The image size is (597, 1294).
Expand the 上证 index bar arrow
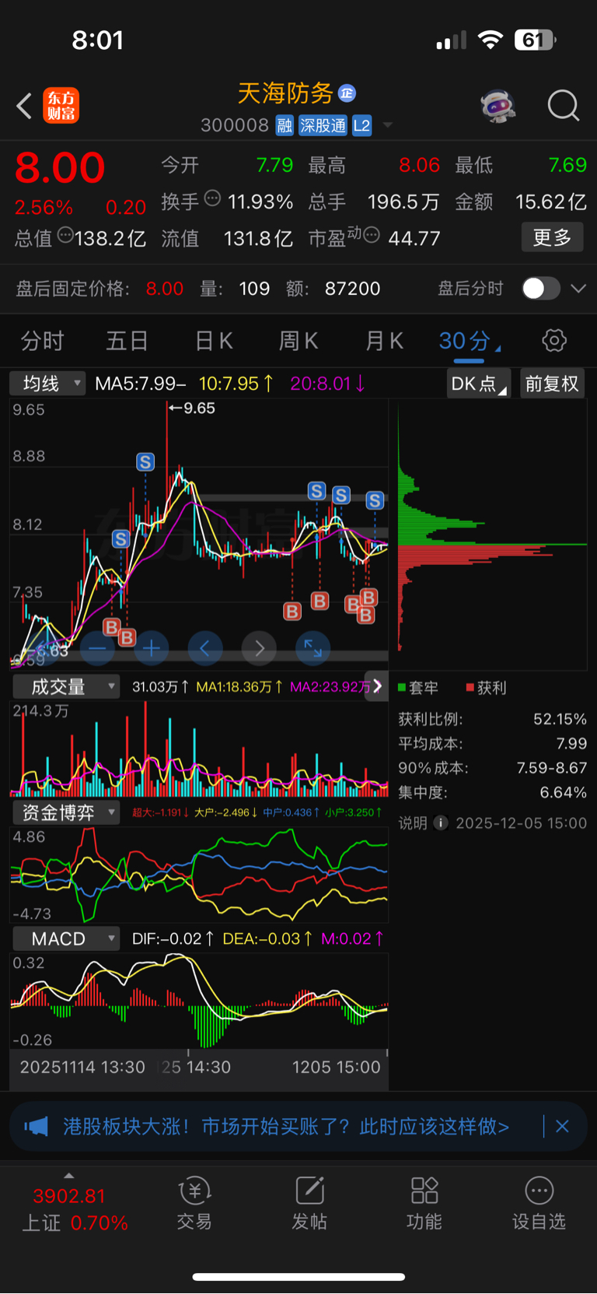pos(69,1175)
